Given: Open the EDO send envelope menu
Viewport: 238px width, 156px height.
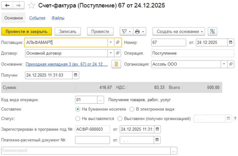Looking at the screenshot, I should pyautogui.click(x=126, y=31).
